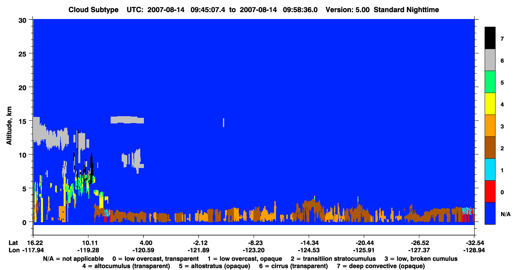The width and height of the screenshot is (527, 270).
Task: Click latitude value -14.34
Action: [x=309, y=243]
